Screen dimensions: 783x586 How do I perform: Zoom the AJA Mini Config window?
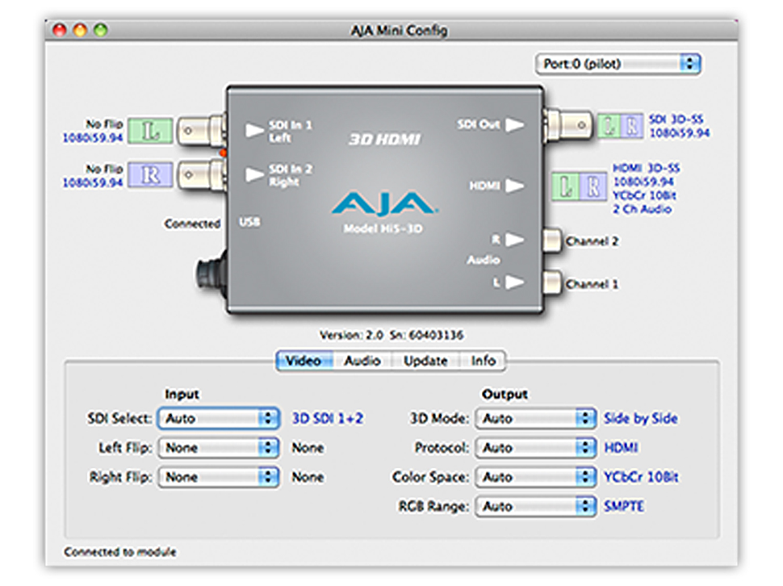click(101, 31)
